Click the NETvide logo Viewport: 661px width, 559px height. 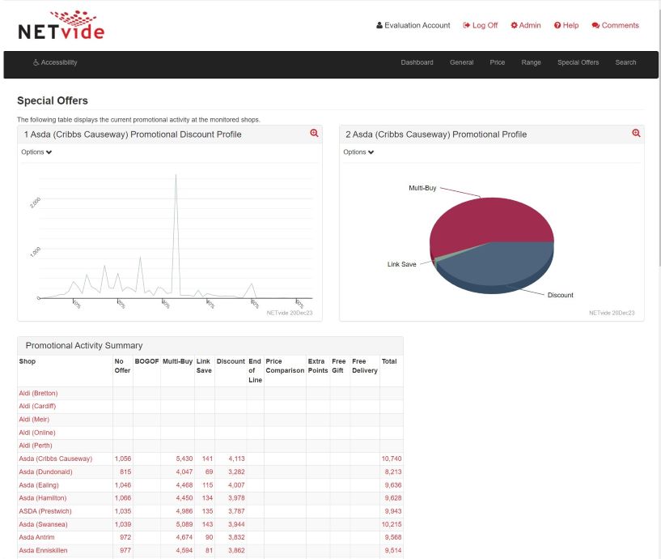(61, 25)
